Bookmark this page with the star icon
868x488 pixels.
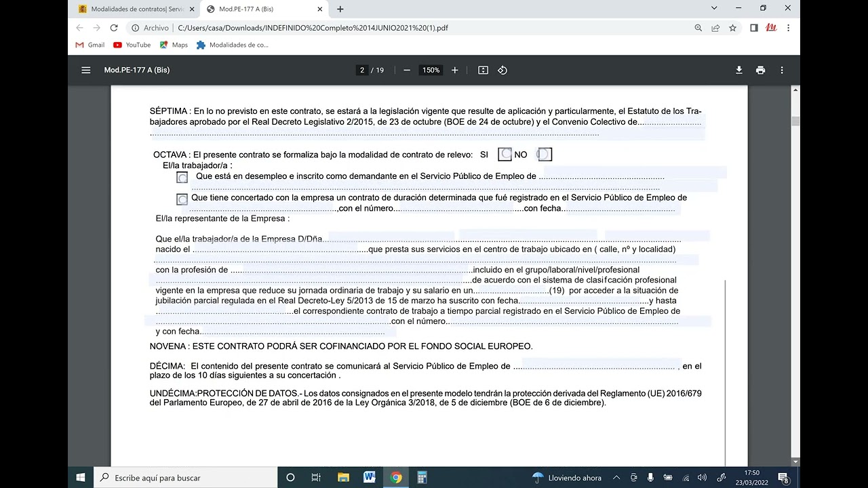[x=732, y=28]
